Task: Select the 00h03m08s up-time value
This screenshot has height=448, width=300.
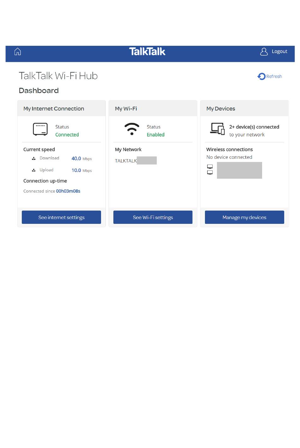Action: click(x=68, y=191)
